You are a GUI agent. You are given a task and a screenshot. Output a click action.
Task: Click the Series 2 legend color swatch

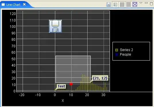(117, 50)
